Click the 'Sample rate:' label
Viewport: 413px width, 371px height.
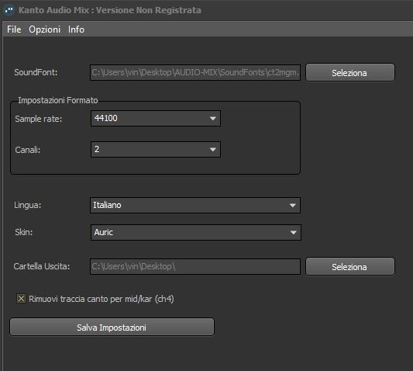coord(39,119)
